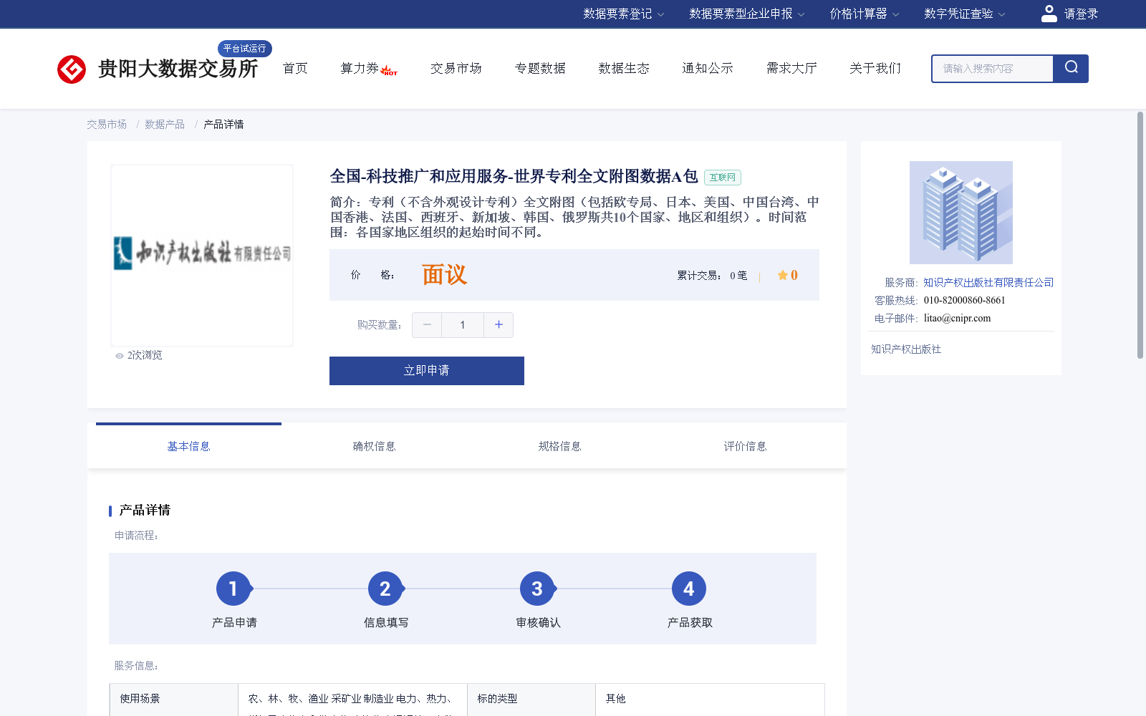Viewport: 1146px width, 716px height.
Task: Open the 价格计算器 dropdown
Action: 865,14
